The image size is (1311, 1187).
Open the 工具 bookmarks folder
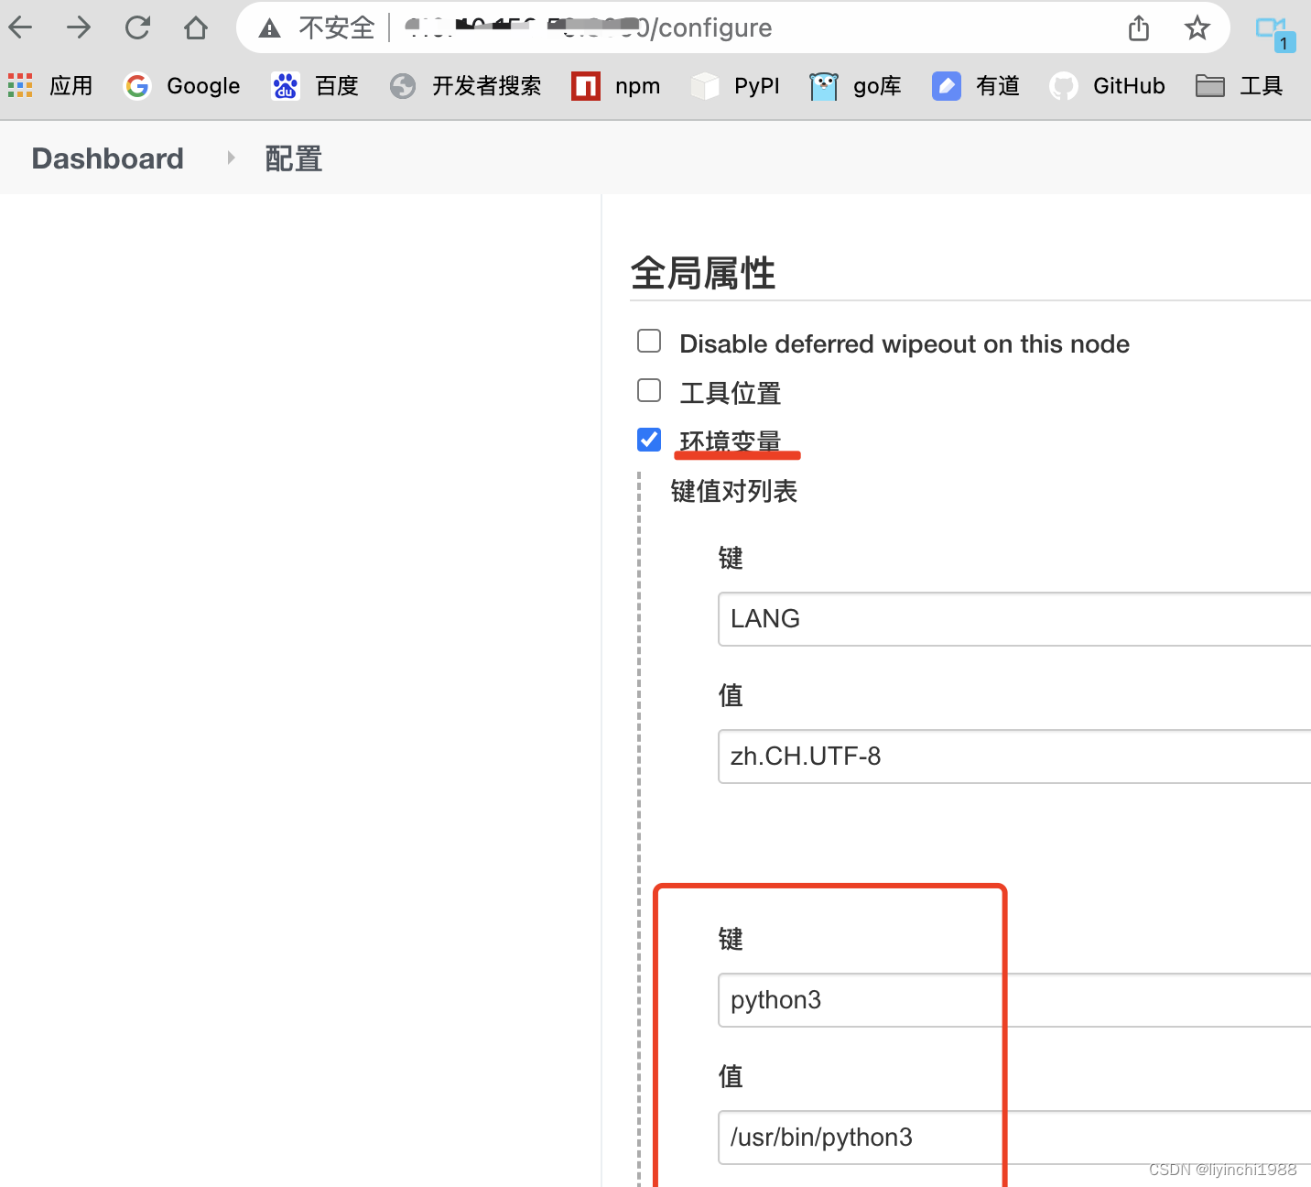coord(1240,86)
